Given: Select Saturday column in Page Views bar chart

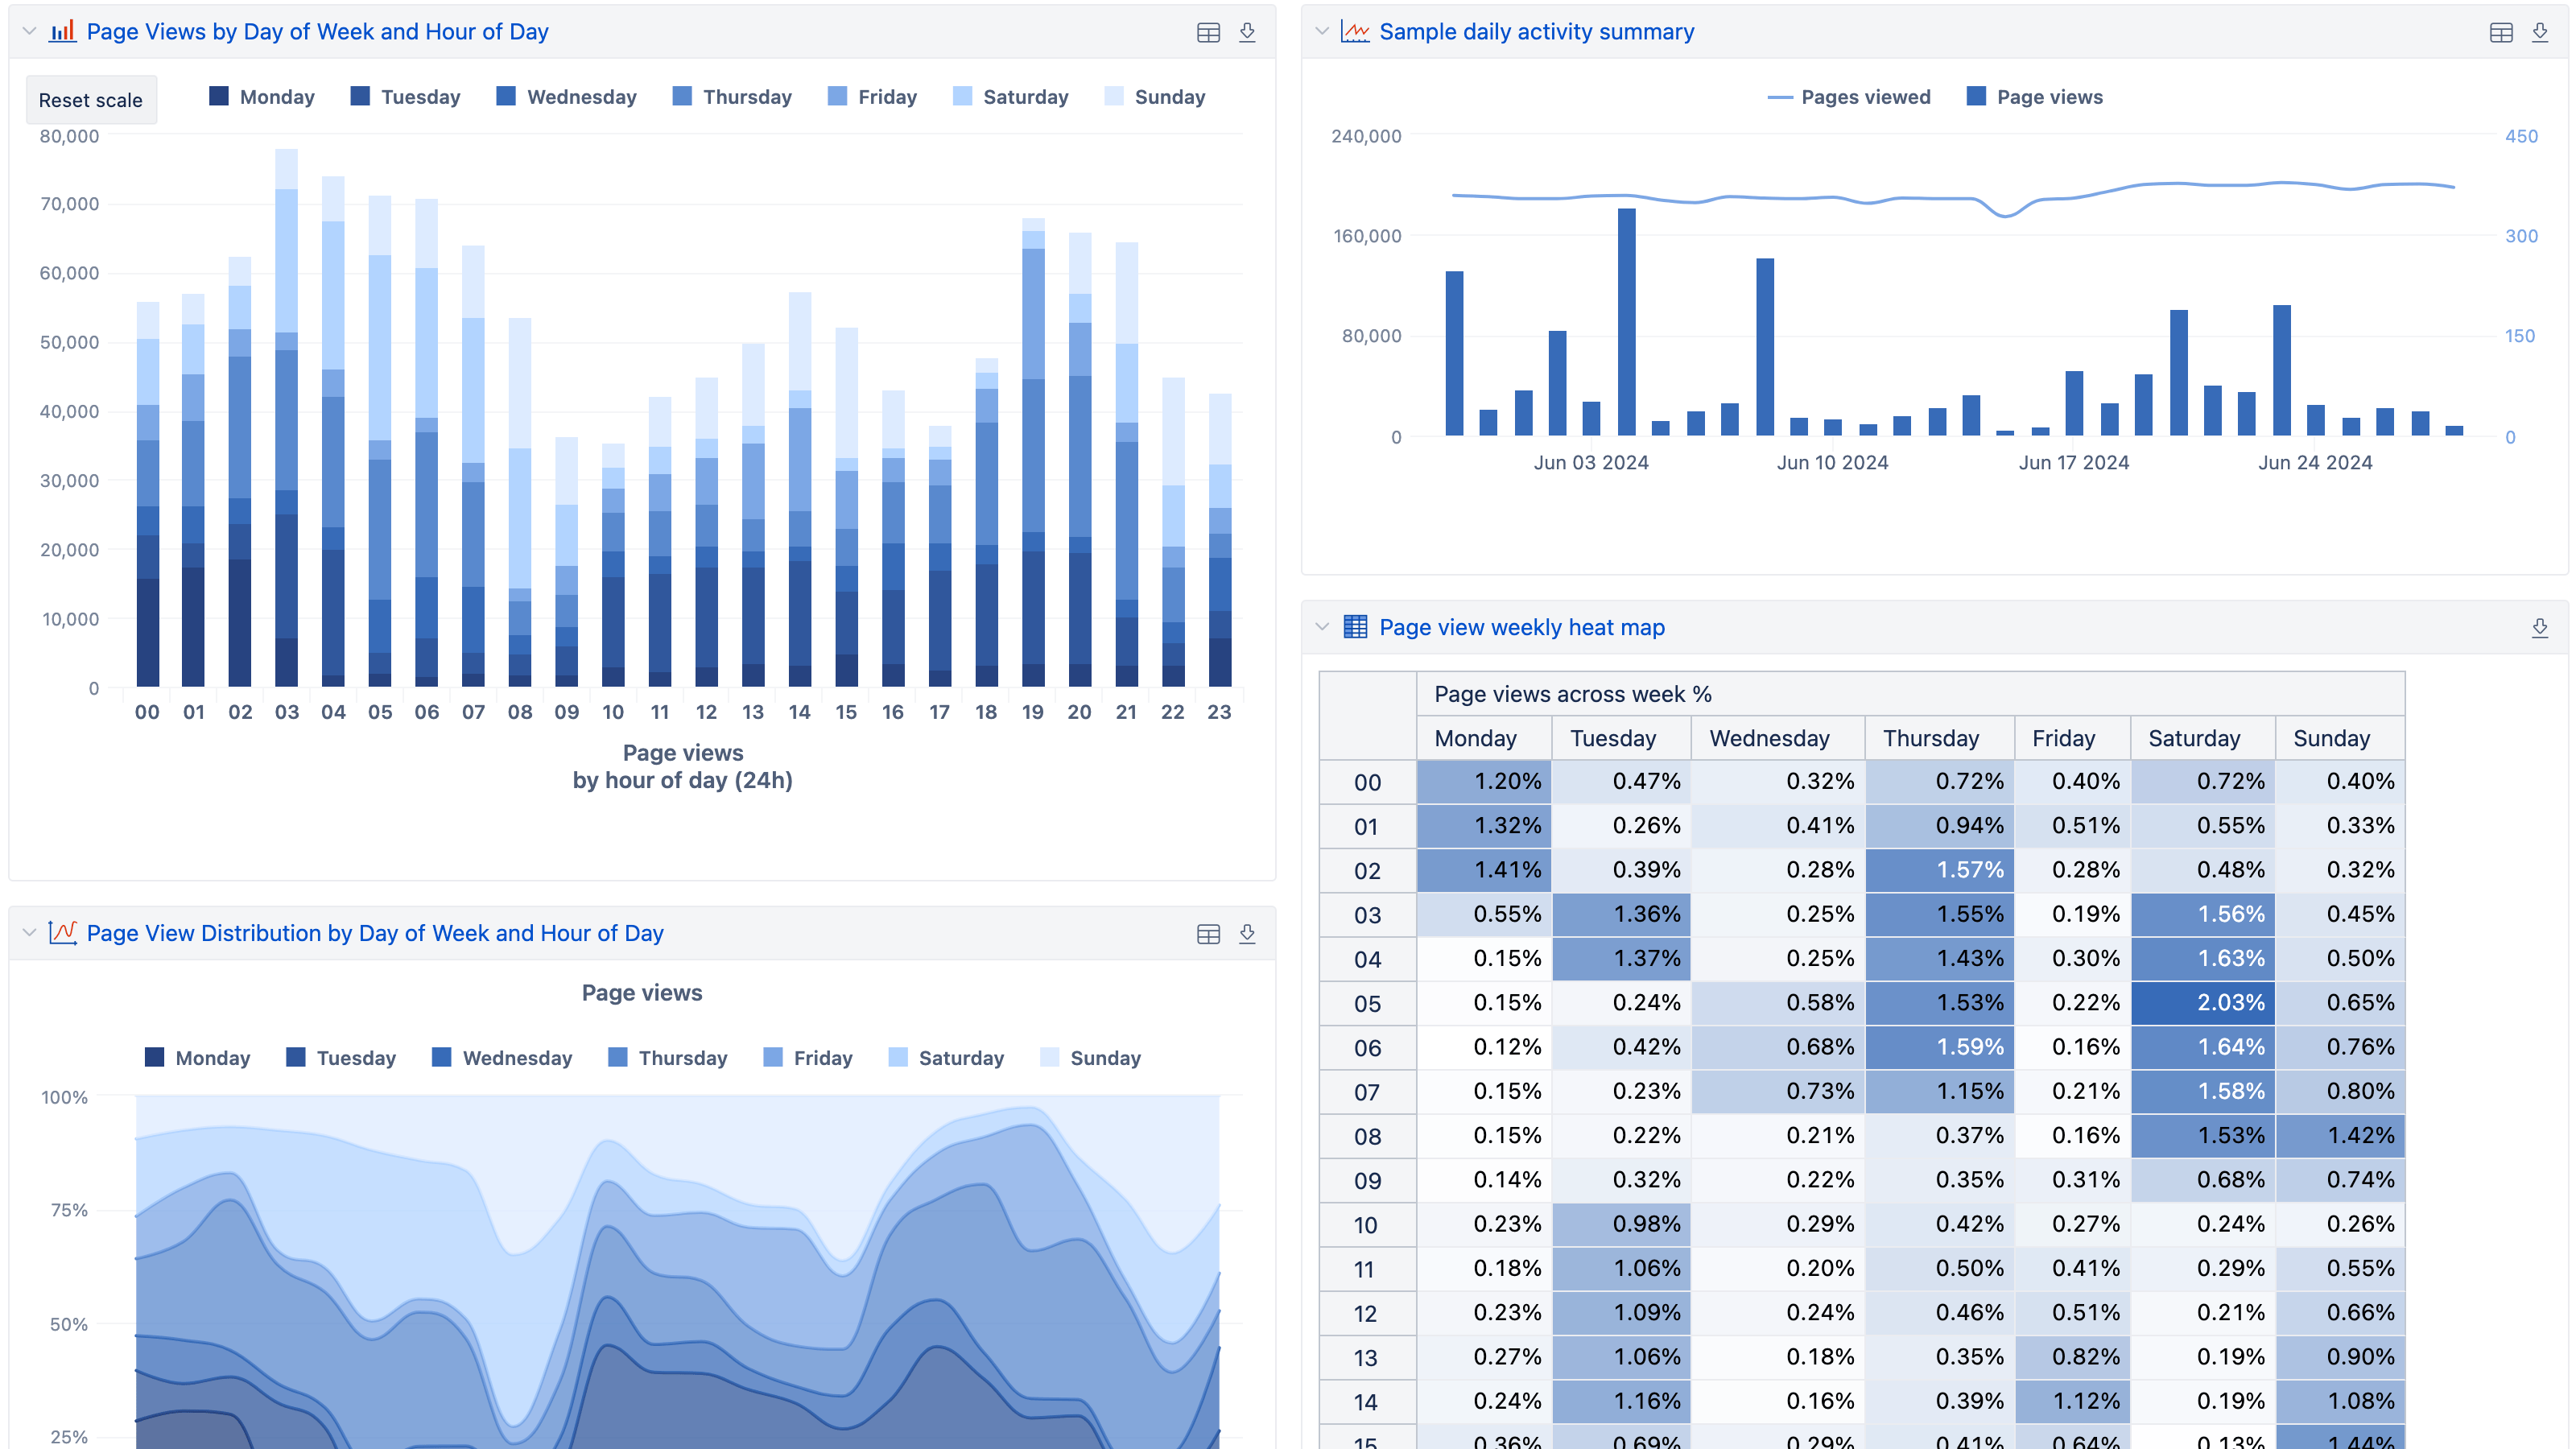Looking at the screenshot, I should click(x=1019, y=96).
